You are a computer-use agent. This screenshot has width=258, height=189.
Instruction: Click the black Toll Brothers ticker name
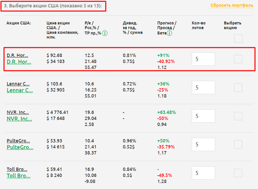(17, 169)
